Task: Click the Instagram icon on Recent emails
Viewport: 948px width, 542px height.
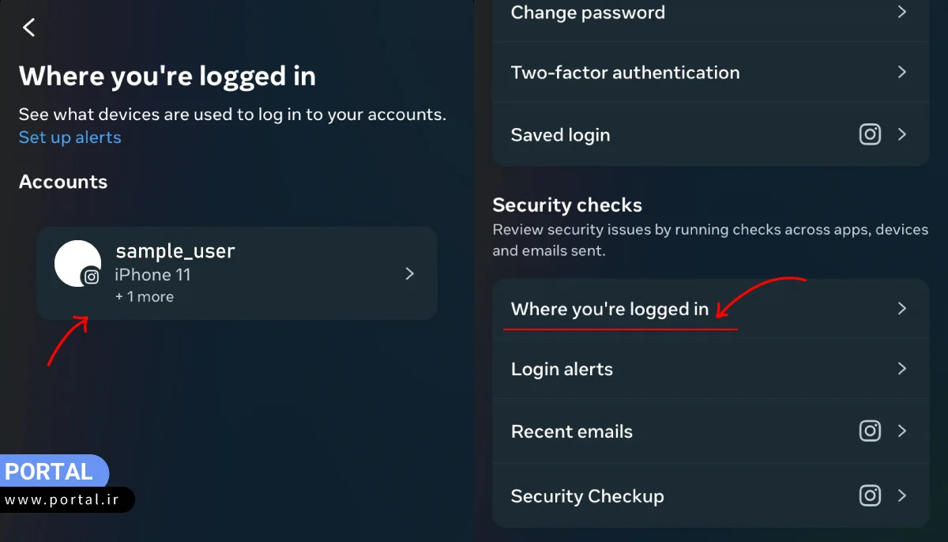Action: coord(870,431)
